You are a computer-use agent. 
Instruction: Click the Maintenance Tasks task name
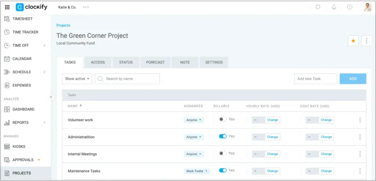84,171
